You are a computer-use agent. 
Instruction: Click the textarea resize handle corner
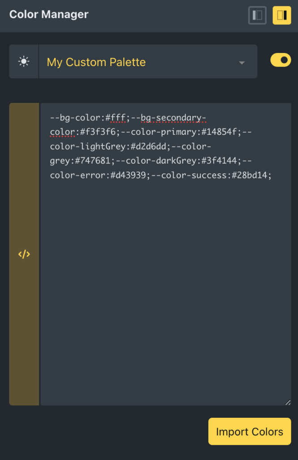click(x=288, y=402)
